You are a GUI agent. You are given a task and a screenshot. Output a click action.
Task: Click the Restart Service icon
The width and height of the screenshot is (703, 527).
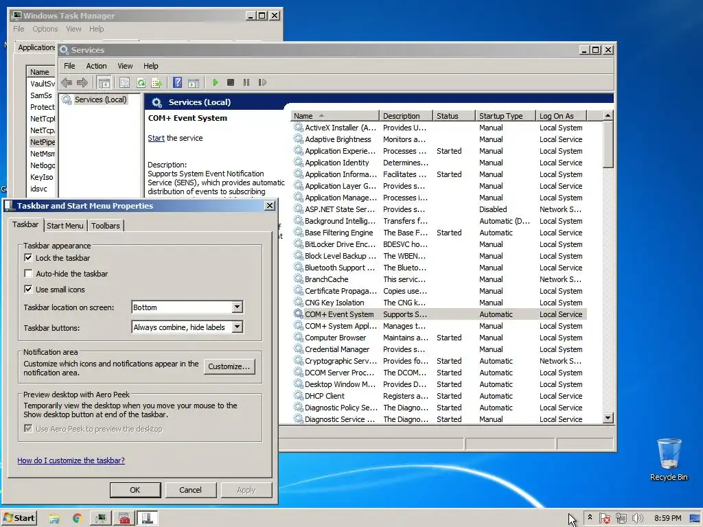tap(262, 82)
